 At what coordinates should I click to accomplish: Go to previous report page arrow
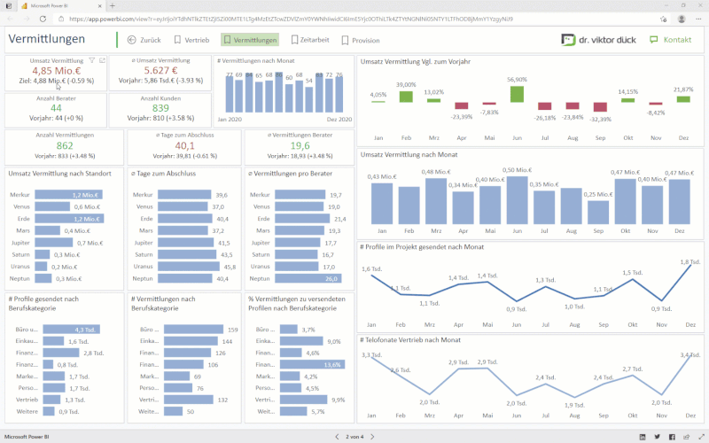pos(336,437)
